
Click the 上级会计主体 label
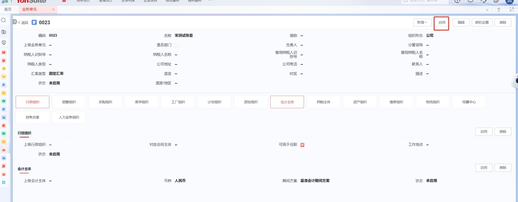(35, 181)
